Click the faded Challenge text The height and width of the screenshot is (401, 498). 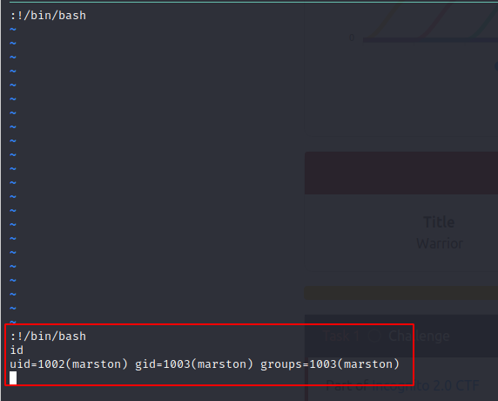click(x=419, y=336)
